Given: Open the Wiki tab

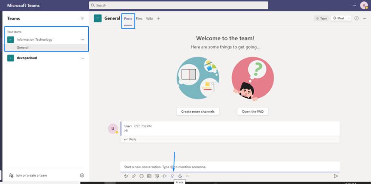Looking at the screenshot, I should click(x=149, y=18).
